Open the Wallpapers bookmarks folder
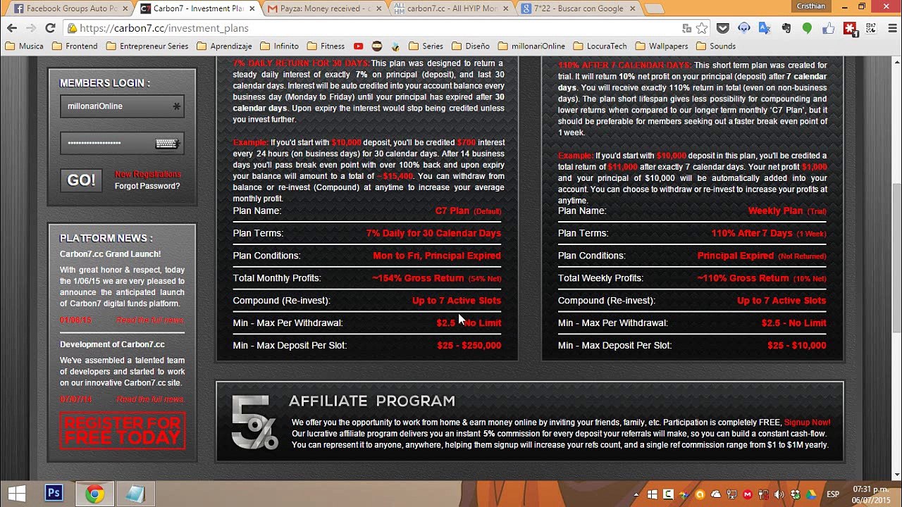Screen dimensions: 902x507 (662, 46)
